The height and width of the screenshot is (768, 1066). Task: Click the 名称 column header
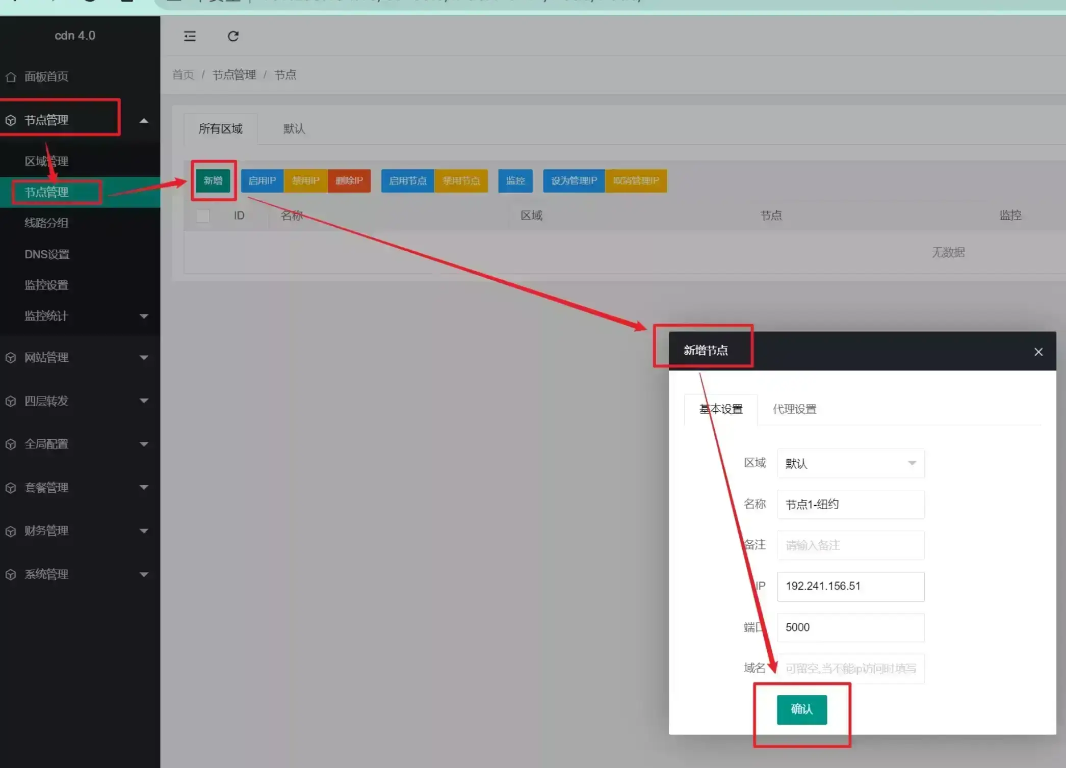tap(292, 216)
